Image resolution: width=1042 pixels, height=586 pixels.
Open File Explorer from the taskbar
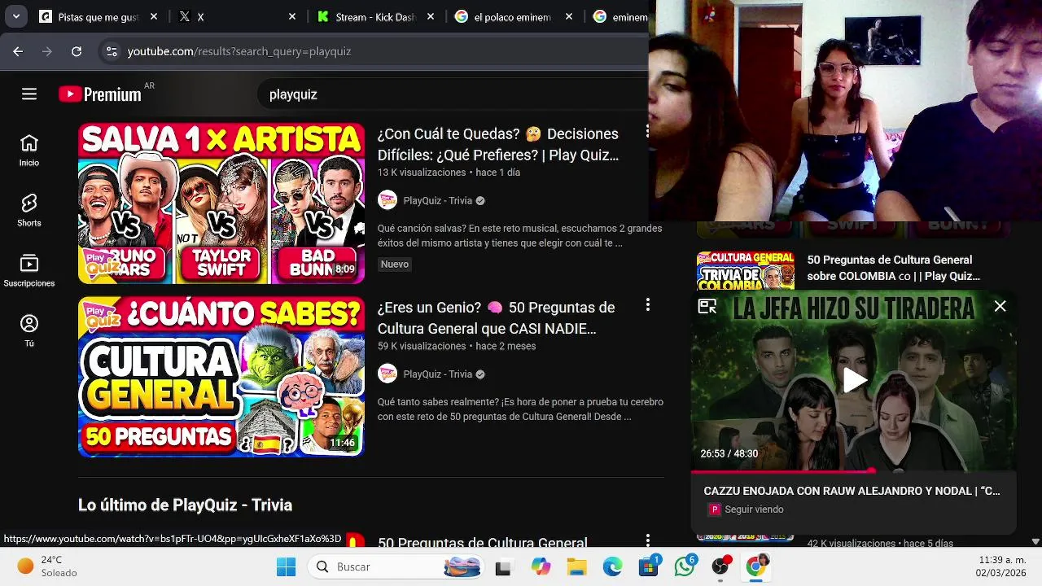point(576,566)
